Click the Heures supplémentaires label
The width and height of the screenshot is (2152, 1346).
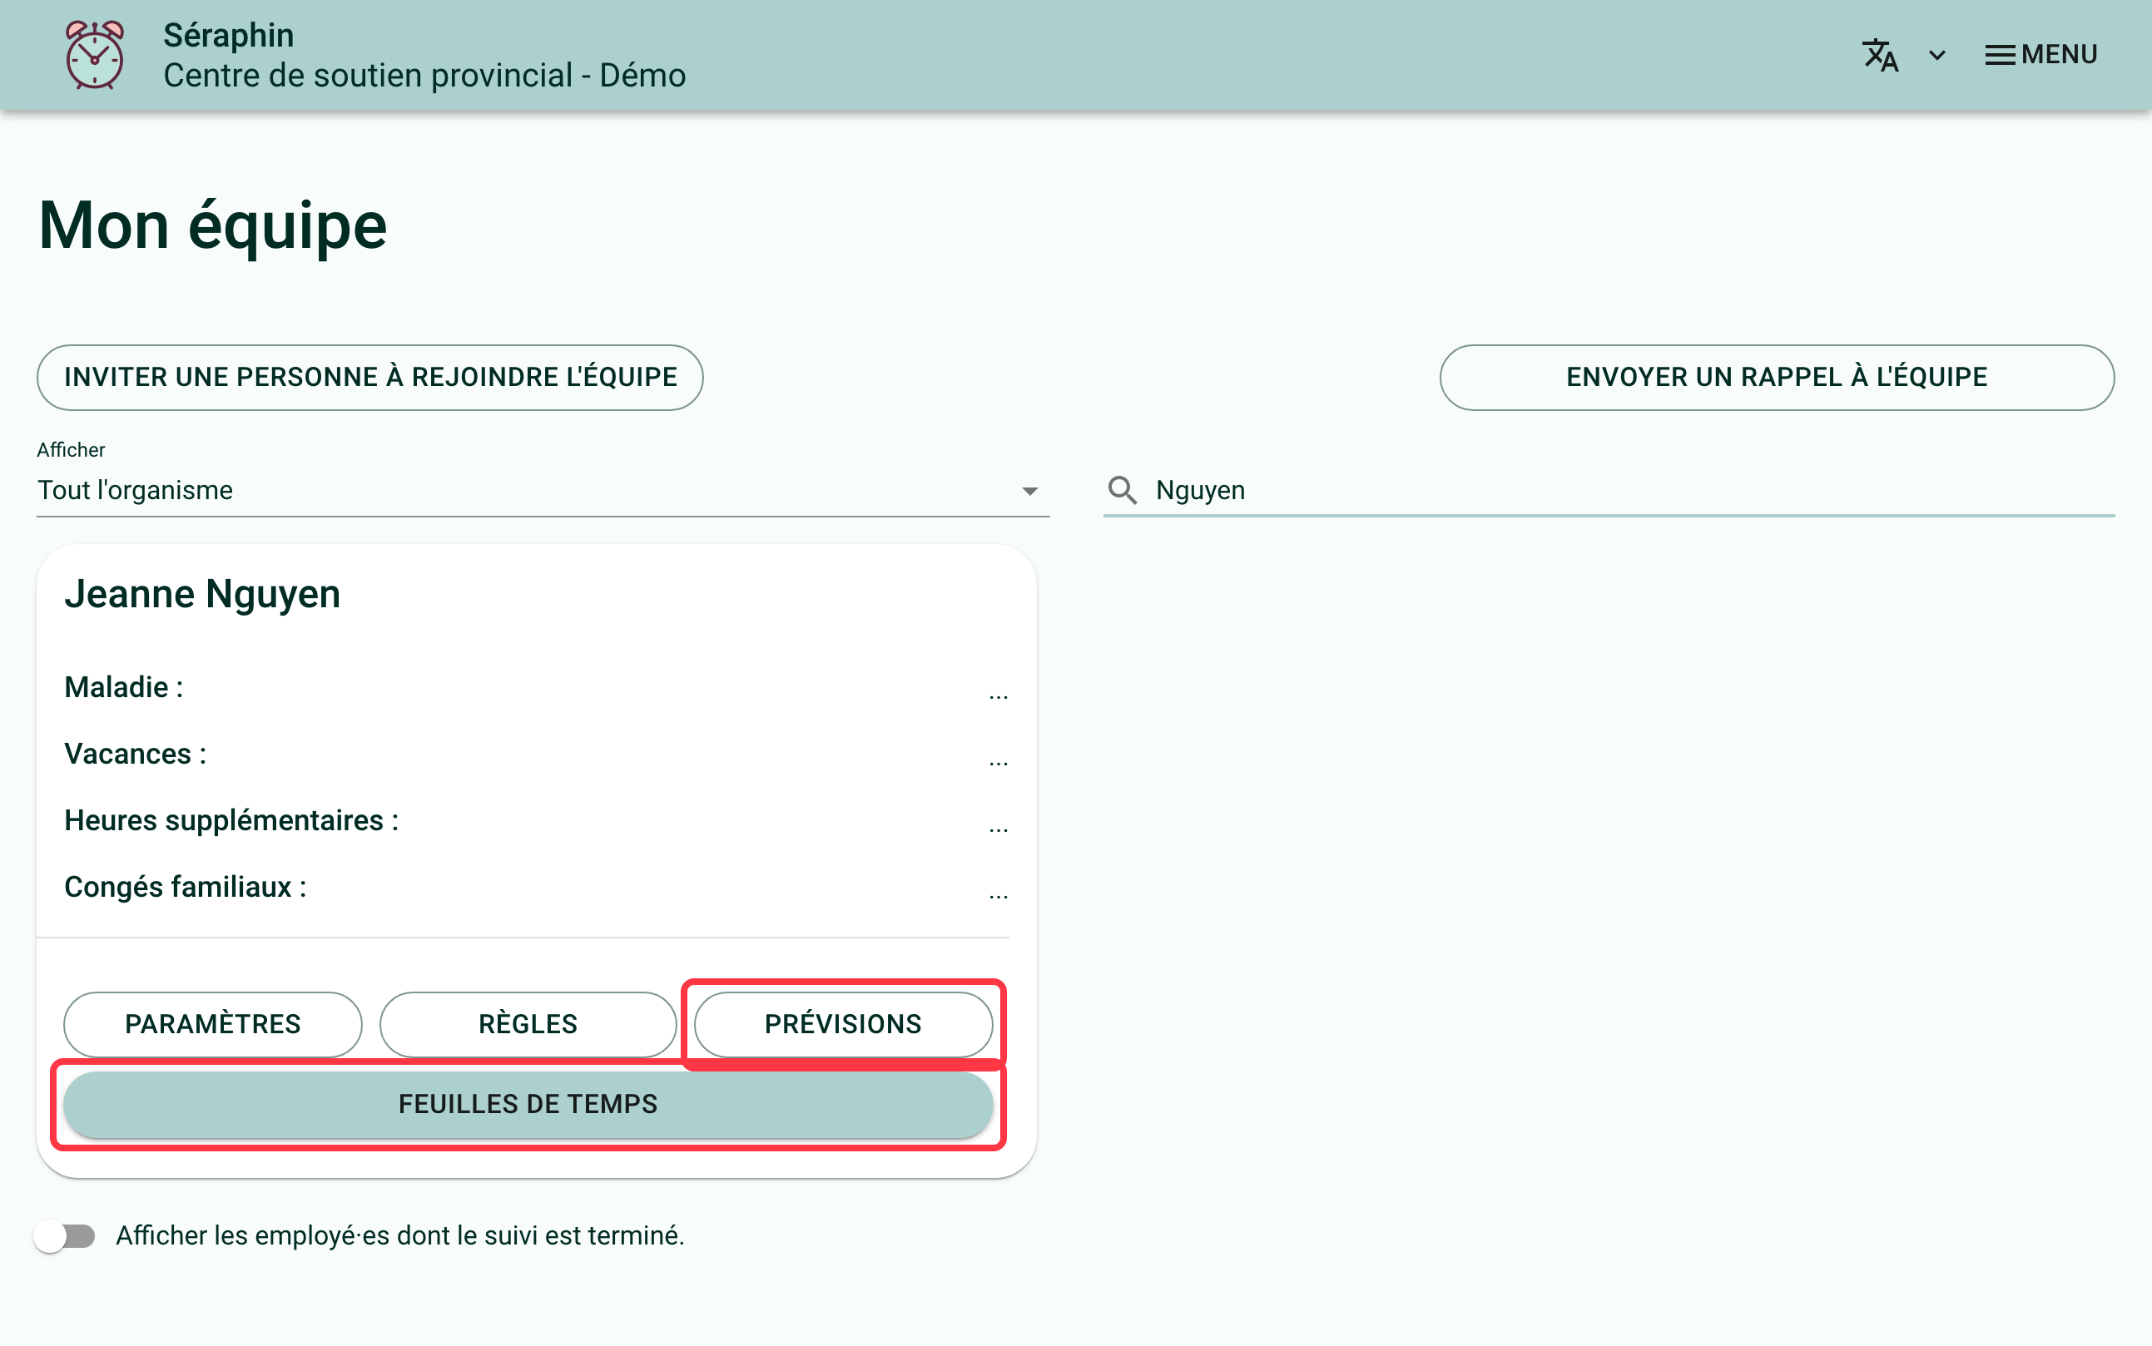(231, 821)
